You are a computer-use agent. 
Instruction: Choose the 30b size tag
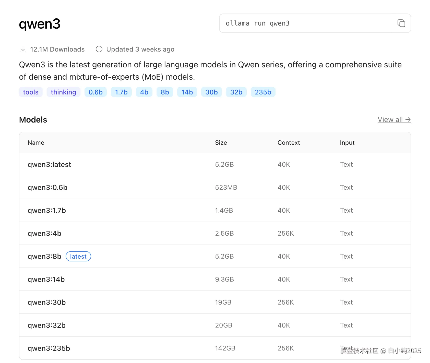pyautogui.click(x=211, y=92)
